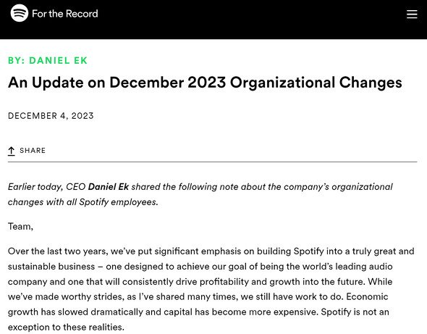This screenshot has height=334, width=427.
Task: Open the hamburger navigation menu
Action: [412, 14]
